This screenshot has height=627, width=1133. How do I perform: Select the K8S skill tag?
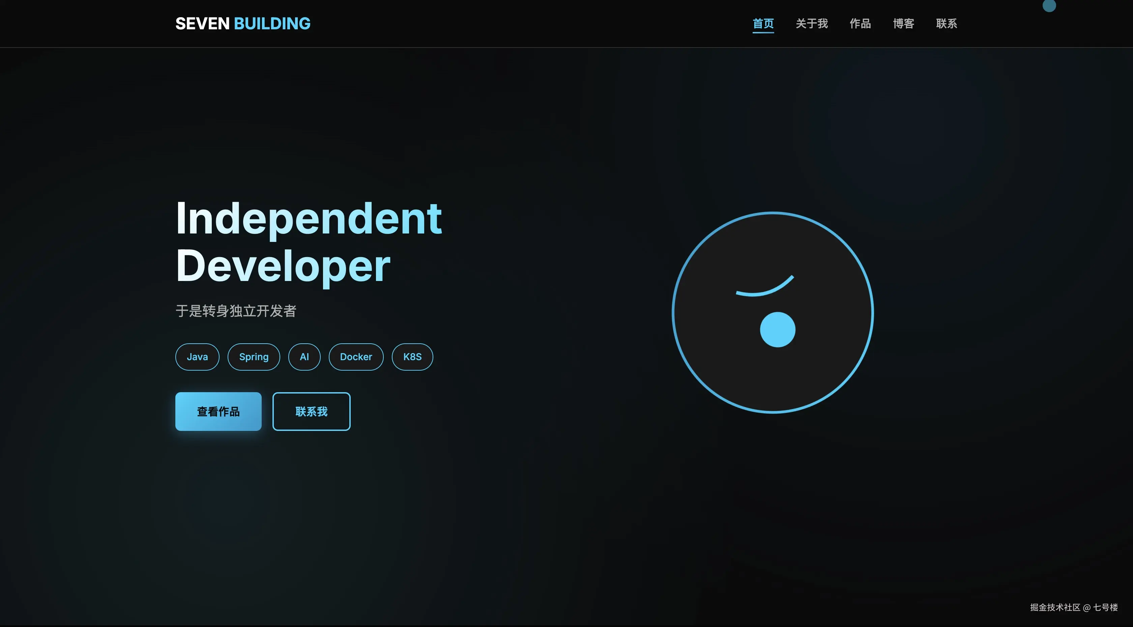point(412,357)
